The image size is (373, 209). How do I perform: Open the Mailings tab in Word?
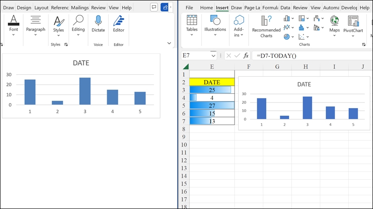coord(80,7)
